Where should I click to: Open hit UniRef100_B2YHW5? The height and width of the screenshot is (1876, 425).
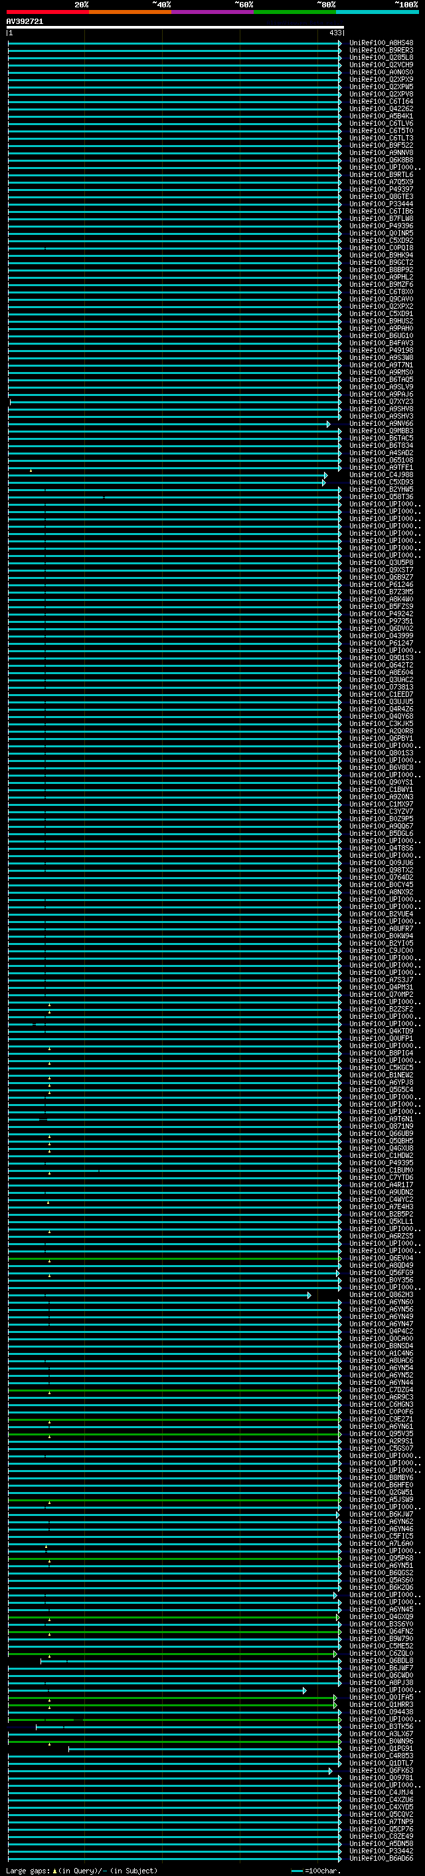coord(381,489)
